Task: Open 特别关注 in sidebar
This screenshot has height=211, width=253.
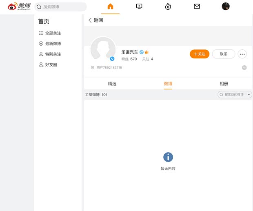Action: coord(53,54)
